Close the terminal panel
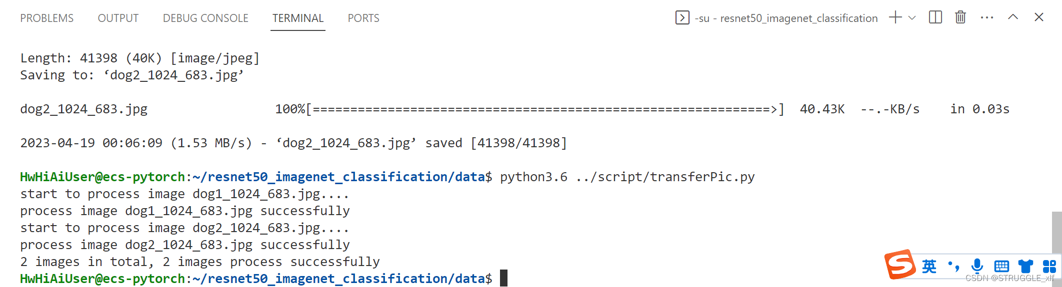The height and width of the screenshot is (287, 1062). [x=1038, y=17]
